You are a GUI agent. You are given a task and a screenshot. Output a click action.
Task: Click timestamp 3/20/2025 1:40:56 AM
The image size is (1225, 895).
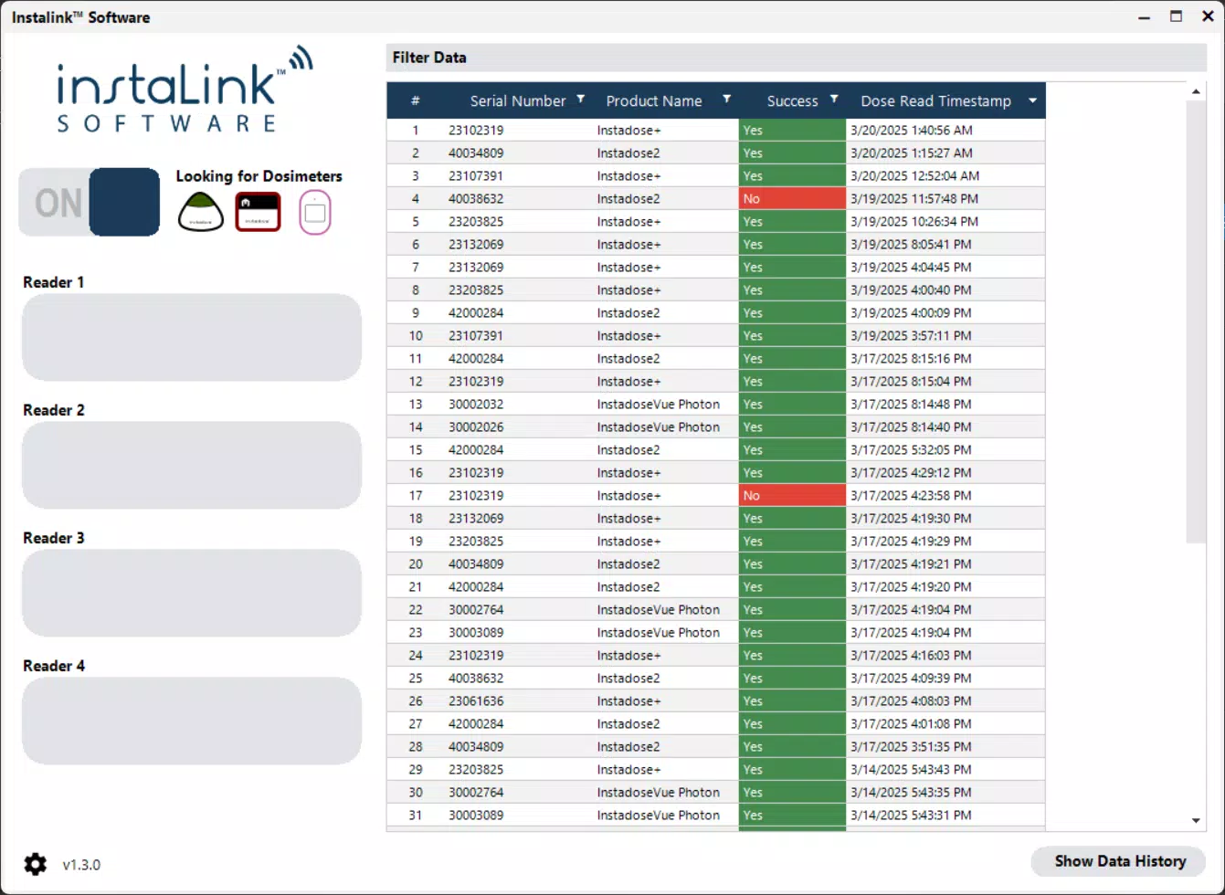911,130
